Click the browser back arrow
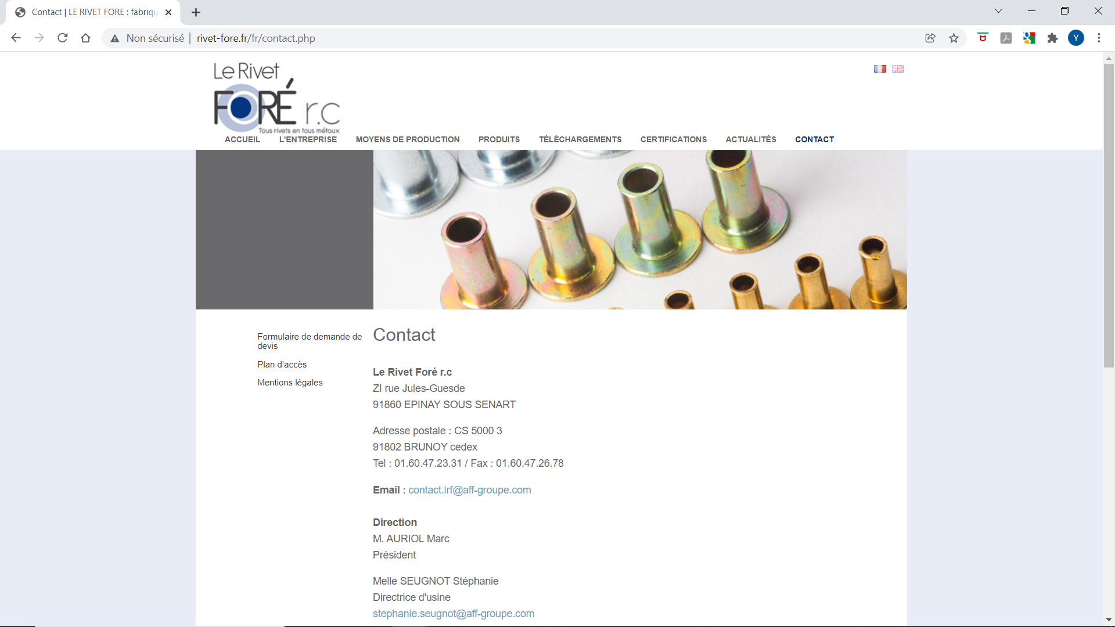 click(x=16, y=38)
